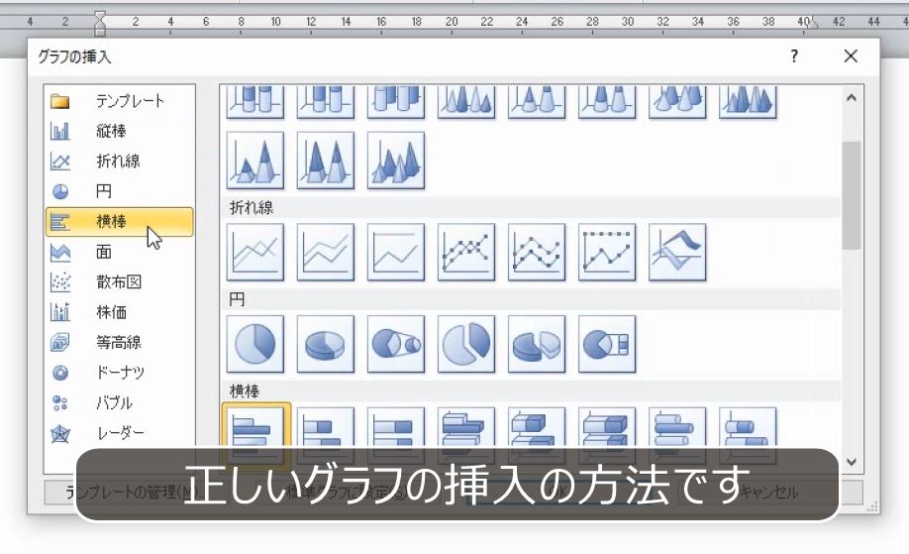Select the 横棒 chart category
Image resolution: width=909 pixels, height=554 pixels.
[119, 222]
